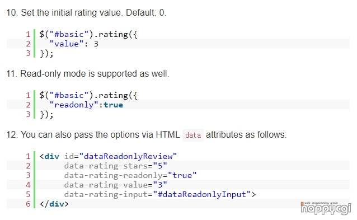This screenshot has height=220, width=357.
Task: Click heading 'Set the initial rating value'
Action: [86, 13]
